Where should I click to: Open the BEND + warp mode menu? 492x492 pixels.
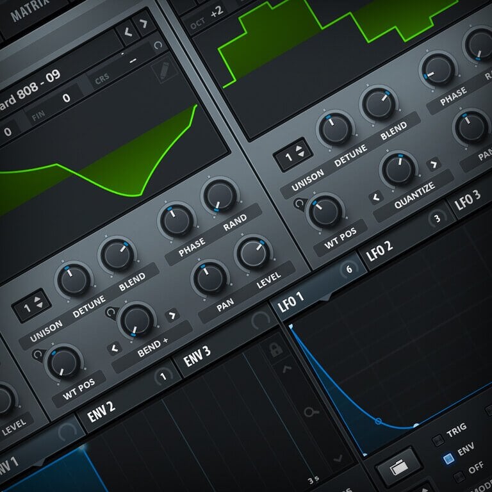point(152,347)
